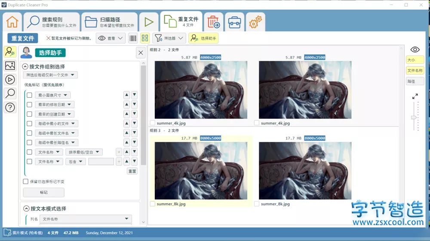Switch to list view icon

pyautogui.click(x=133, y=38)
